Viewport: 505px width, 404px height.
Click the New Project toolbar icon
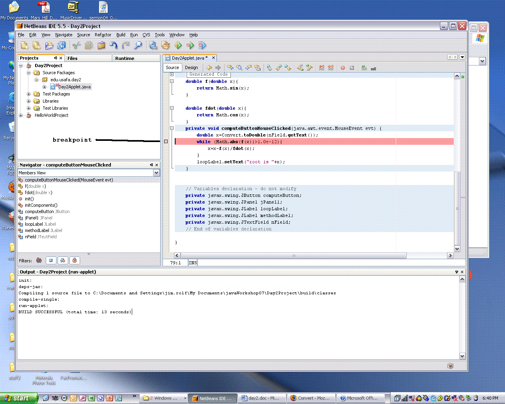[x=37, y=45]
